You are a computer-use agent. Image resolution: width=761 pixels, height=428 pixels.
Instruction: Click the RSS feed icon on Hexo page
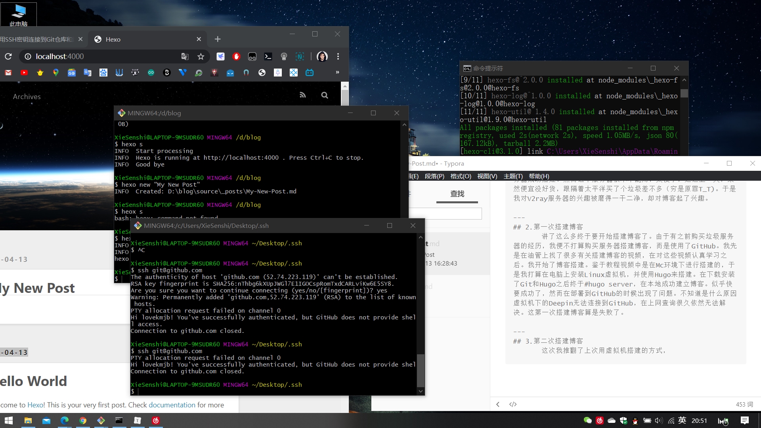303,95
